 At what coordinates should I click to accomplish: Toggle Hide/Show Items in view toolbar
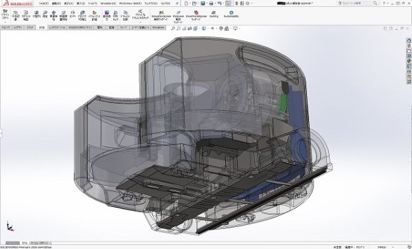tap(213, 28)
